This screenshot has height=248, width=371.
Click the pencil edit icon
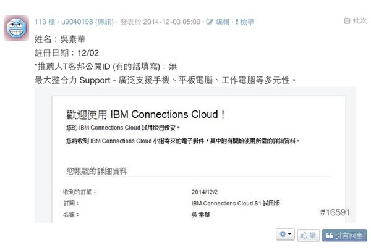pos(210,22)
